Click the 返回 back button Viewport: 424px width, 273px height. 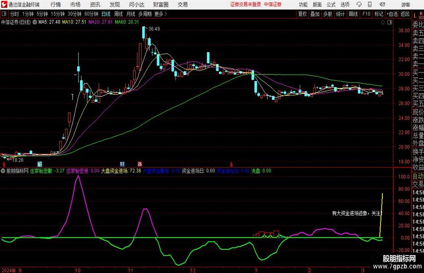coord(405,14)
